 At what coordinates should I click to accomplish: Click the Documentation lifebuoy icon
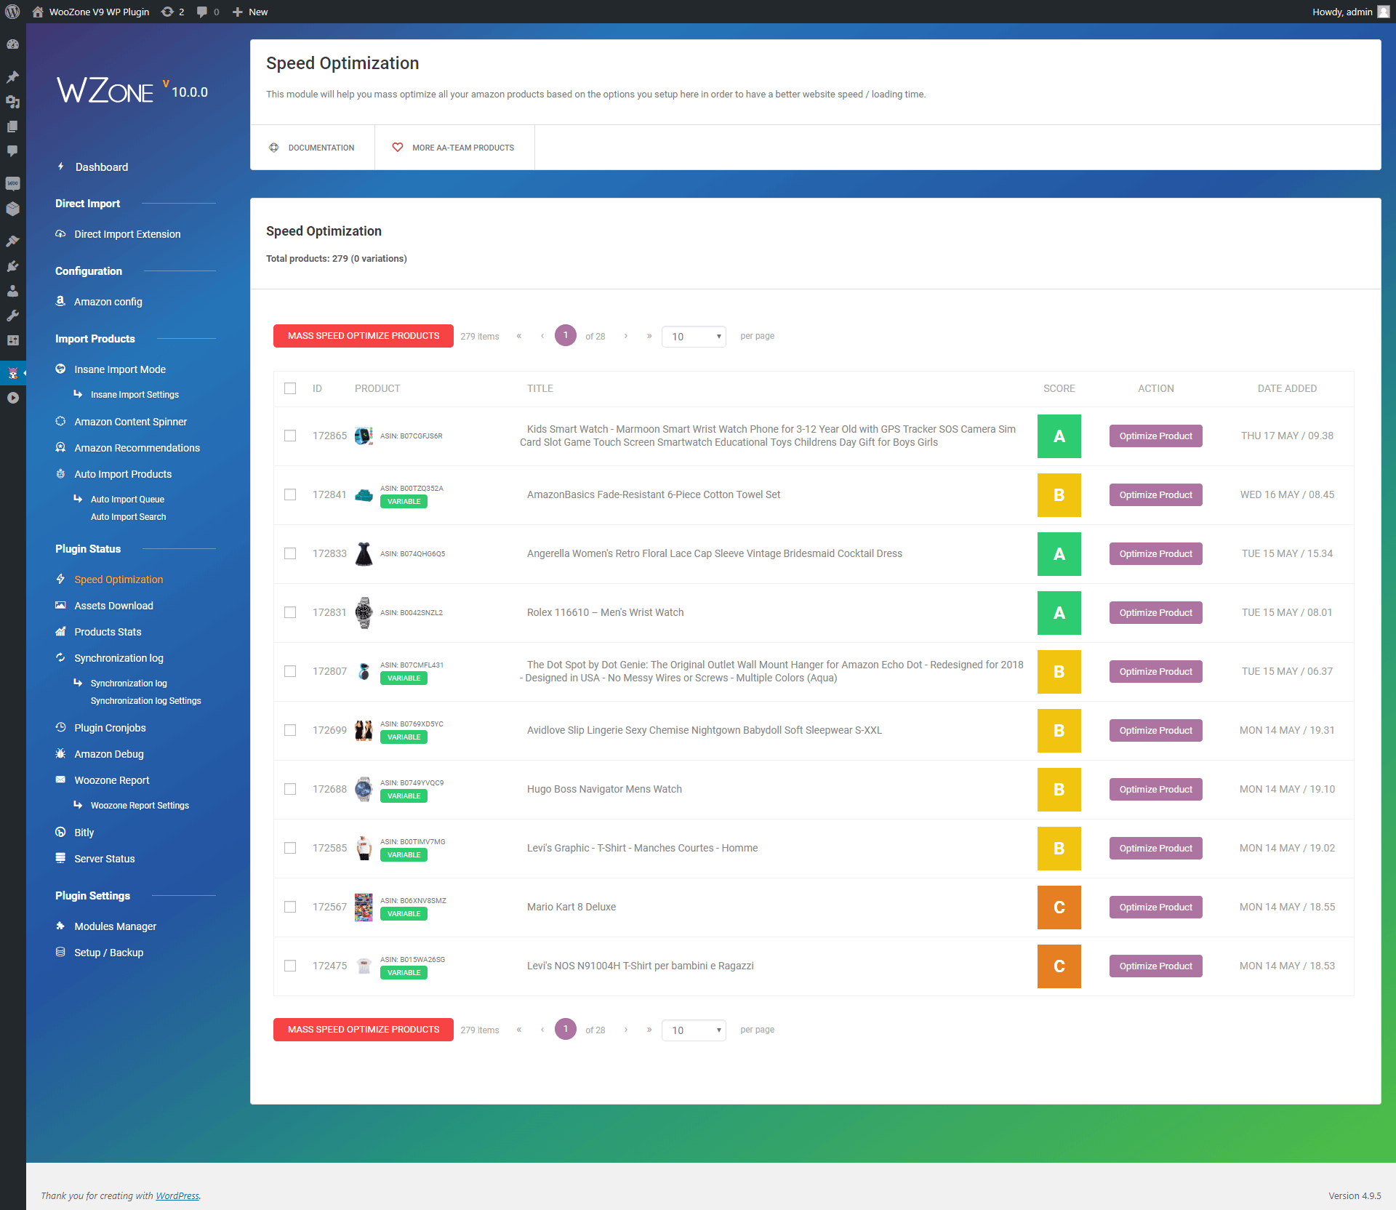click(274, 148)
